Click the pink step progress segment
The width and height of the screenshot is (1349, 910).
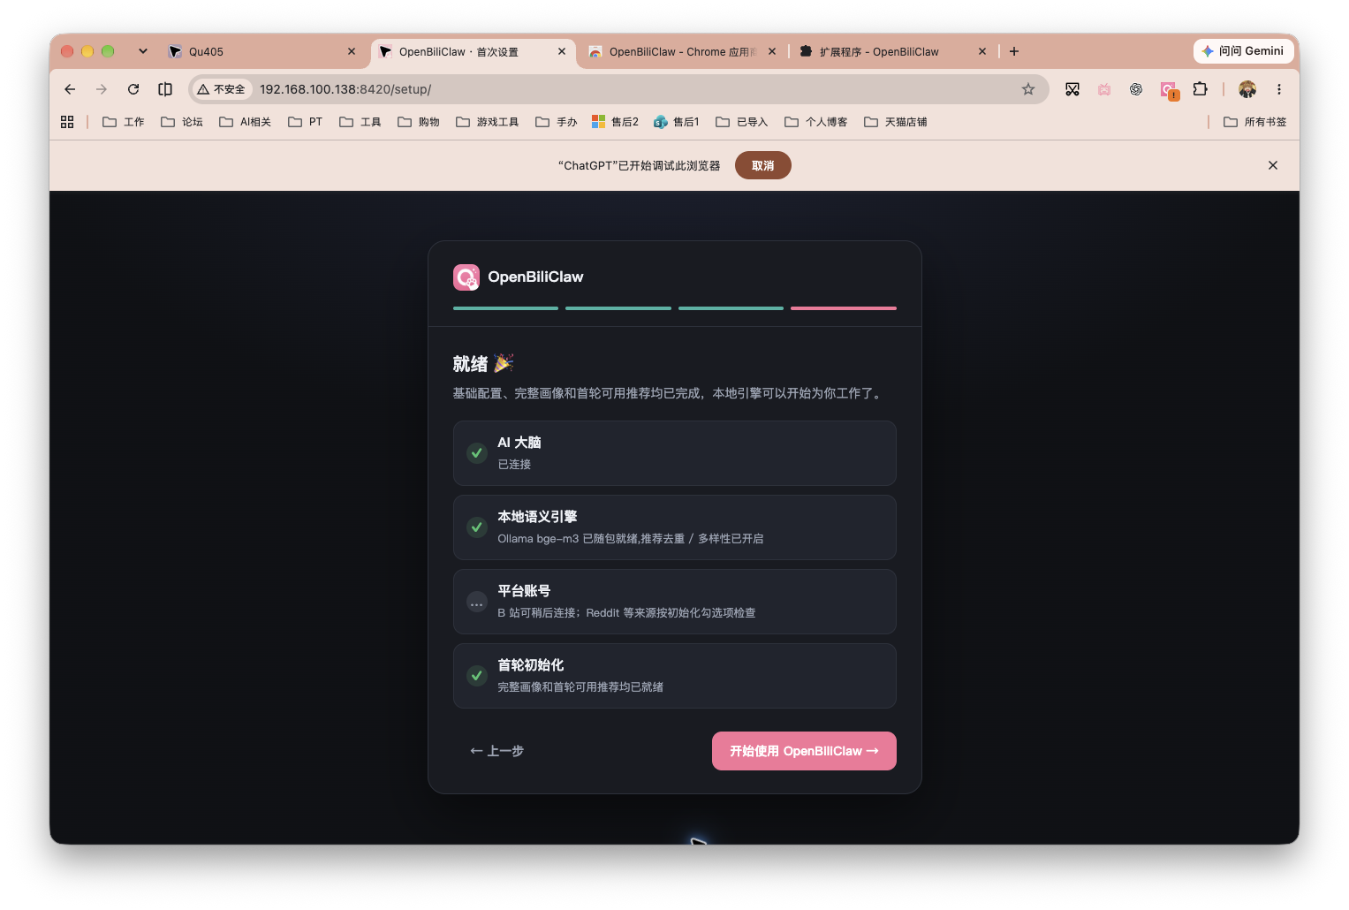click(x=844, y=308)
